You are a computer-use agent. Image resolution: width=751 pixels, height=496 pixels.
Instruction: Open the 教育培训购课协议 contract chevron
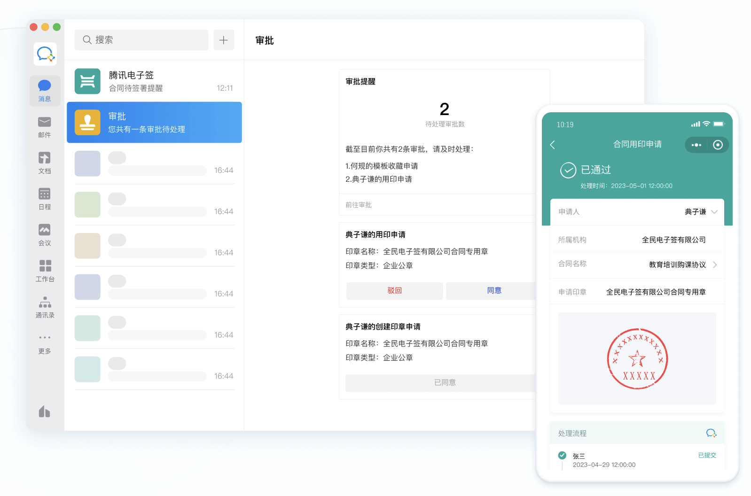click(715, 265)
